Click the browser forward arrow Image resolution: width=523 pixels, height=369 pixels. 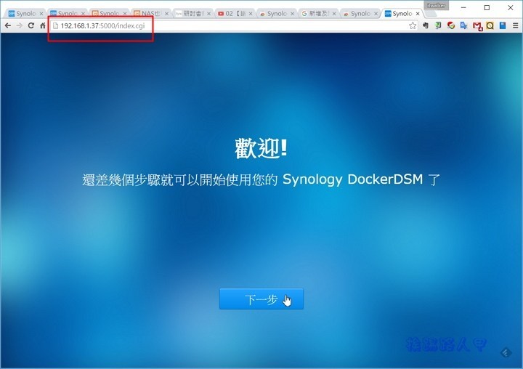pyautogui.click(x=20, y=25)
